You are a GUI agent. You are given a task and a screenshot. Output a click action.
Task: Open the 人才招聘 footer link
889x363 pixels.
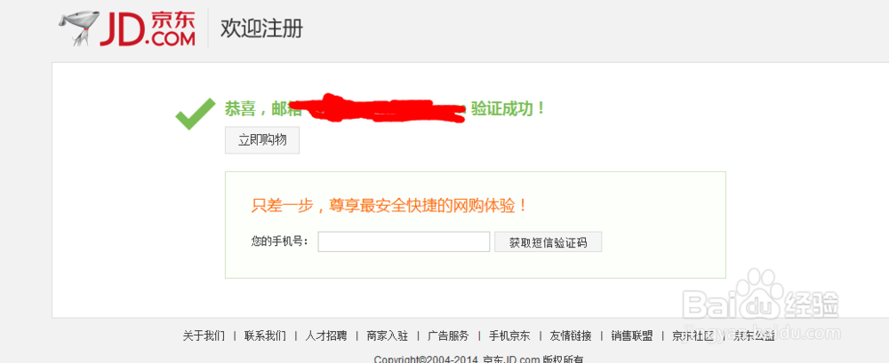pos(326,335)
